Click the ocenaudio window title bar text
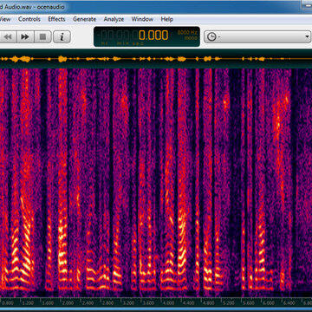Image resolution: width=312 pixels, height=312 pixels. (32, 7)
